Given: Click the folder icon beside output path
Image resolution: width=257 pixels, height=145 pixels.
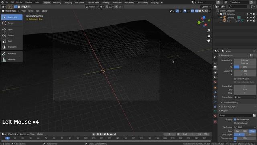Looking at the screenshot, I should [x=254, y=116].
